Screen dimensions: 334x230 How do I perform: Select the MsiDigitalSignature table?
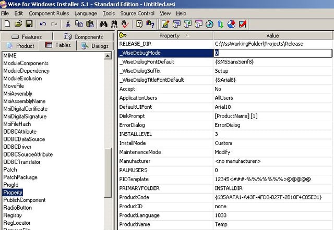(25, 117)
